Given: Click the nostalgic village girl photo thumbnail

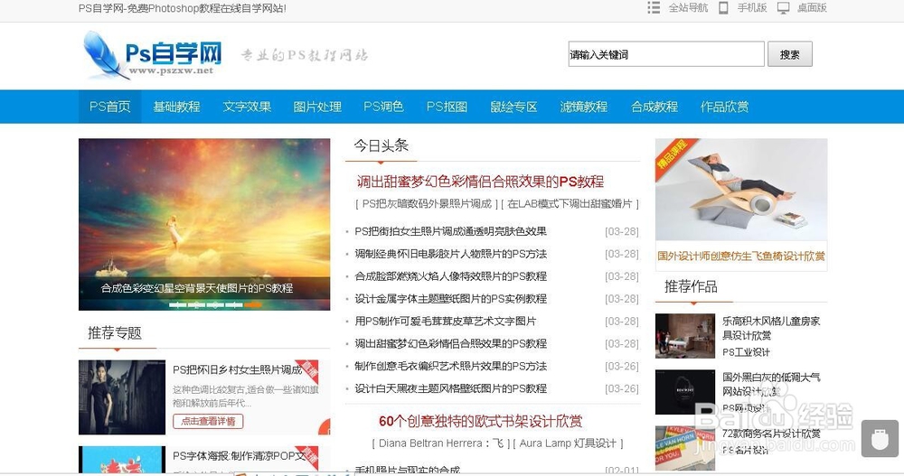Looking at the screenshot, I should pyautogui.click(x=122, y=397).
